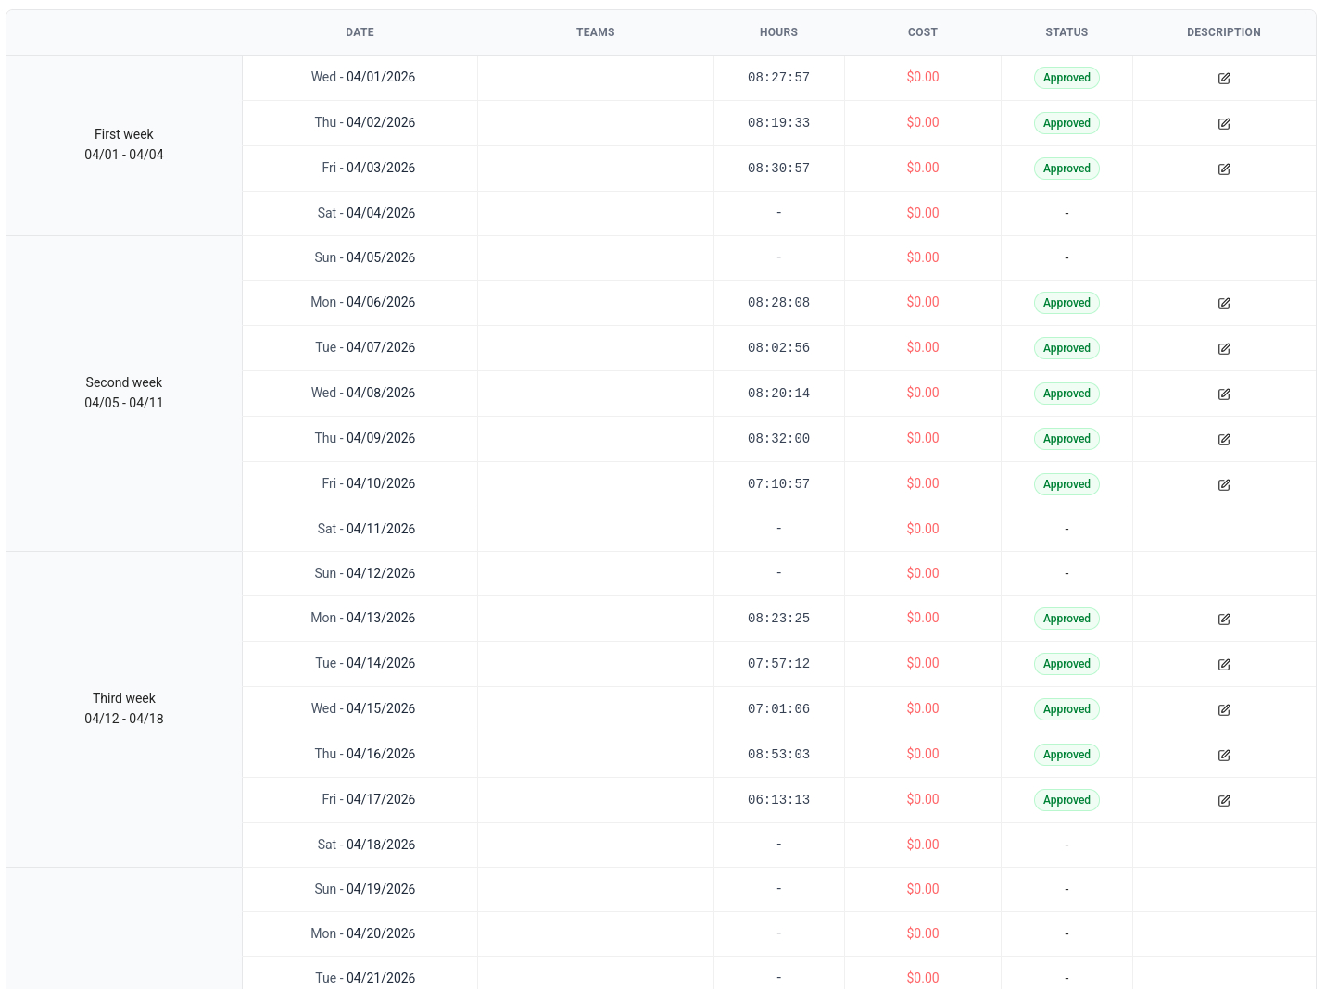Screen dimensions: 1325x989
Task: Edit the Tue 04/07/2026 description
Action: point(1223,349)
